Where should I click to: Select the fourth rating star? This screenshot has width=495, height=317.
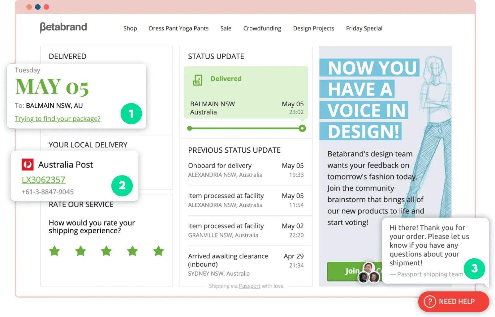[132, 251]
